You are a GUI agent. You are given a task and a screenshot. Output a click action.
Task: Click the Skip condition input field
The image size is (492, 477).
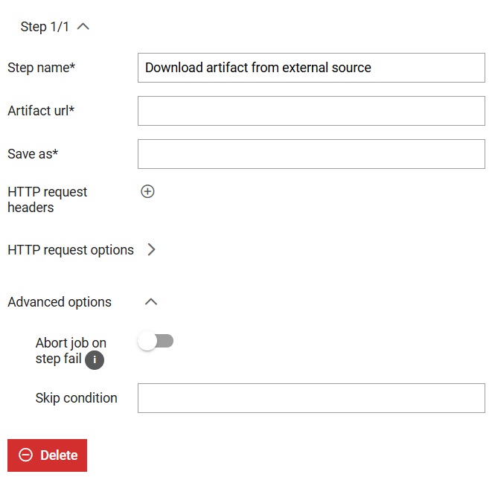point(311,398)
